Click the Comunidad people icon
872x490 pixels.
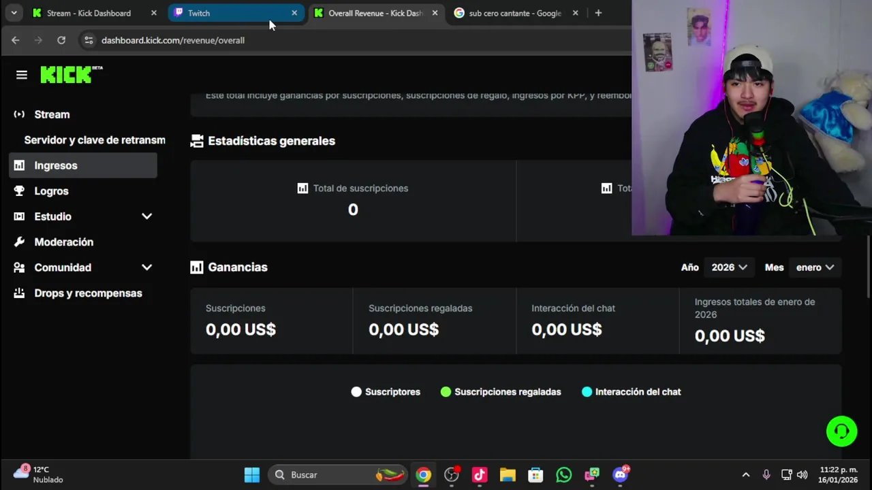(19, 267)
